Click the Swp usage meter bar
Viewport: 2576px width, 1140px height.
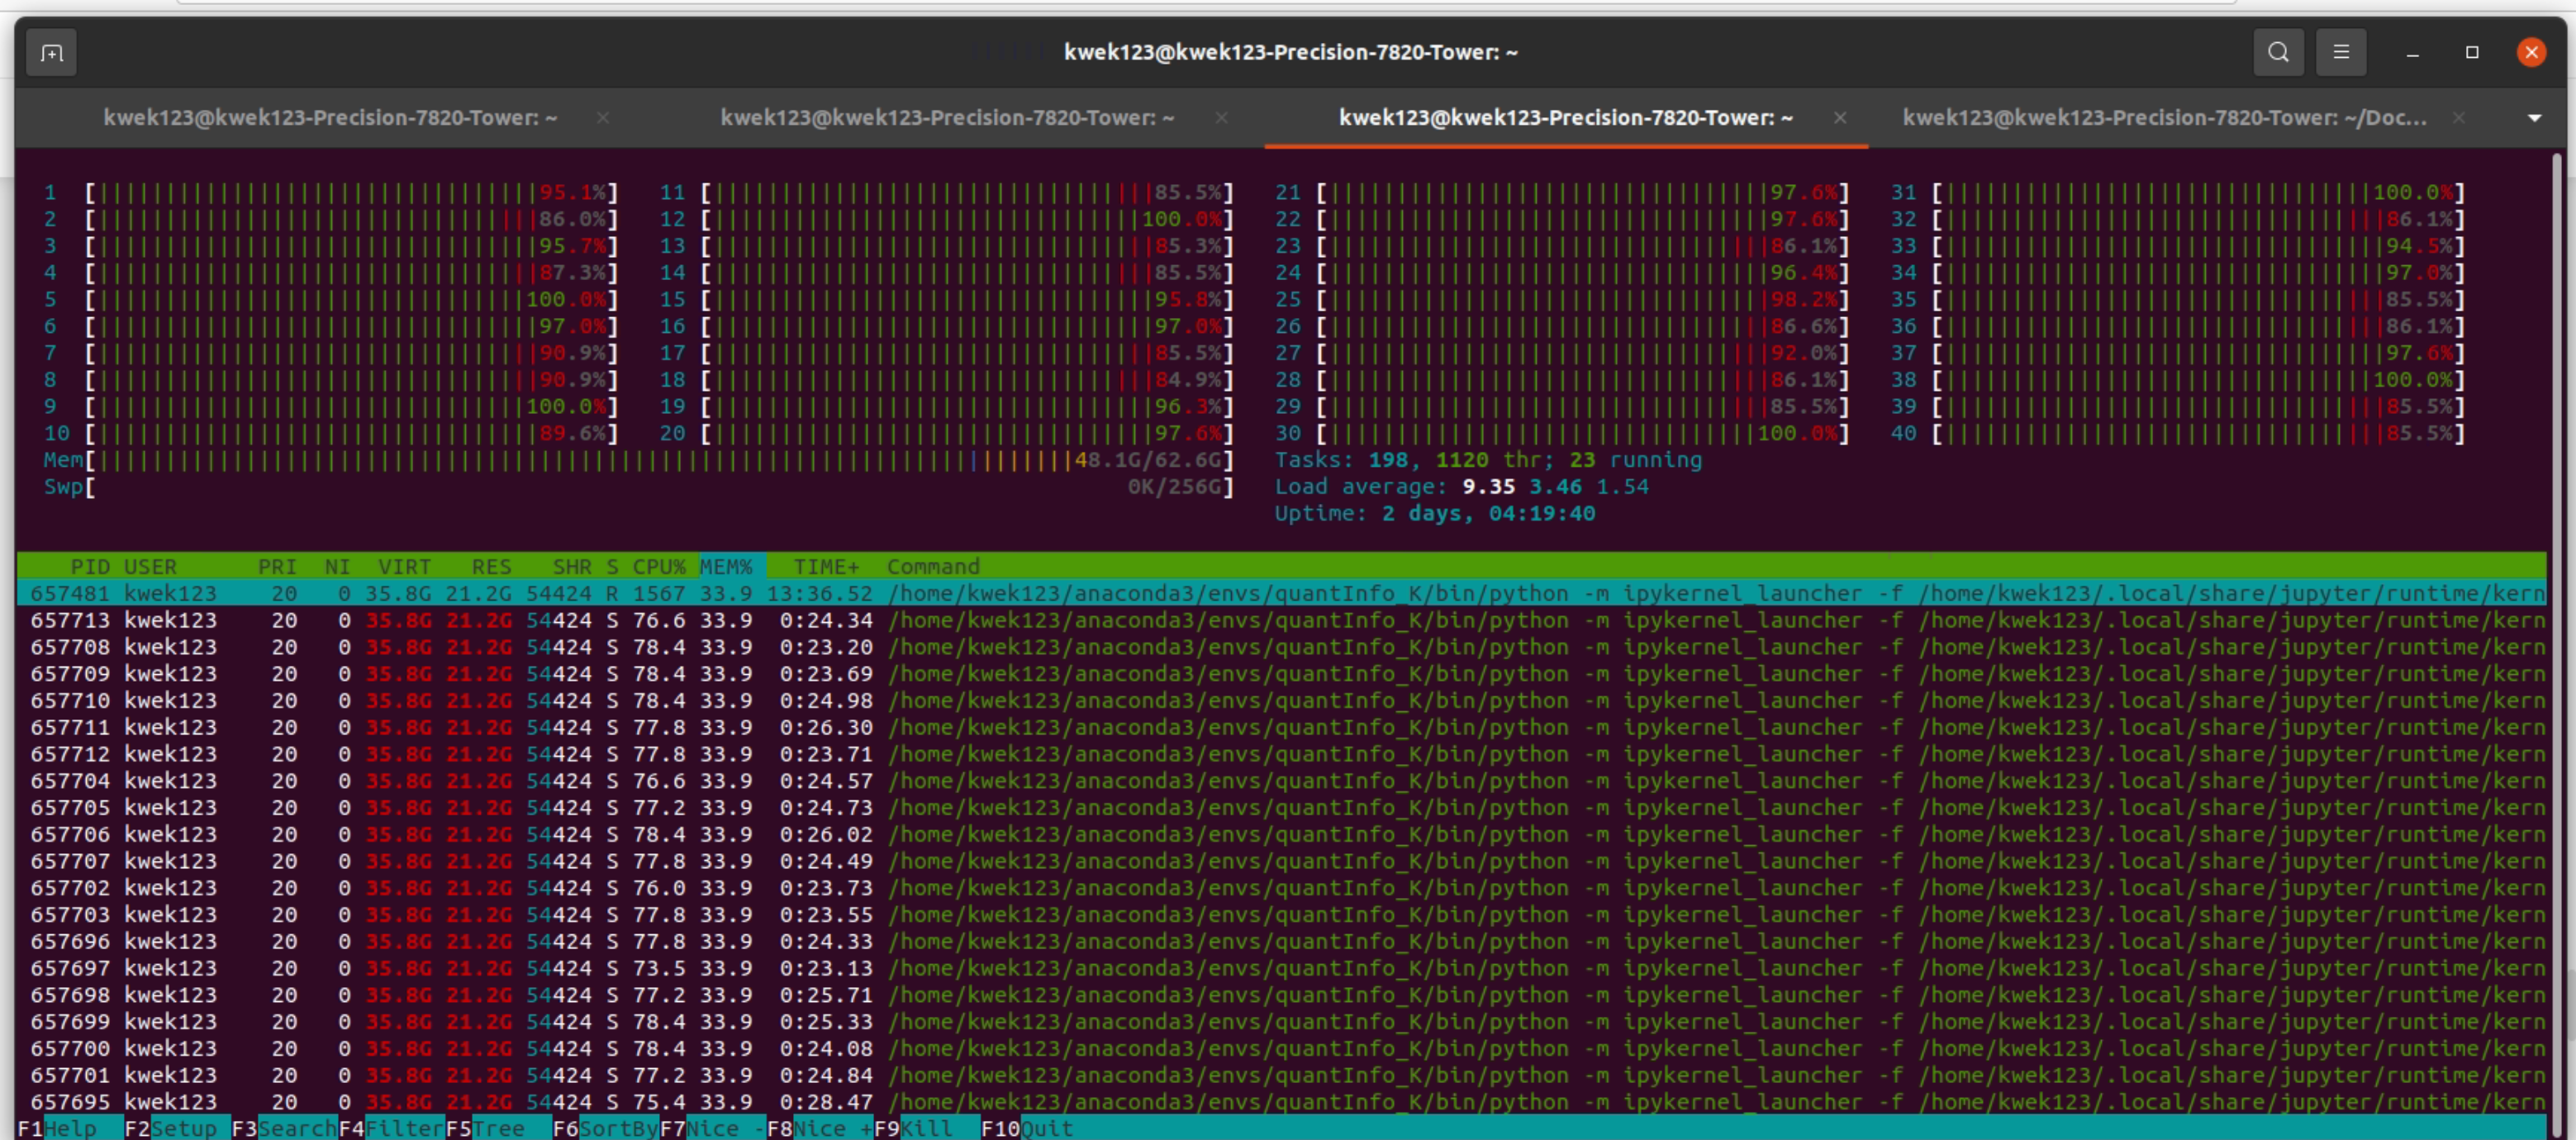coord(638,487)
